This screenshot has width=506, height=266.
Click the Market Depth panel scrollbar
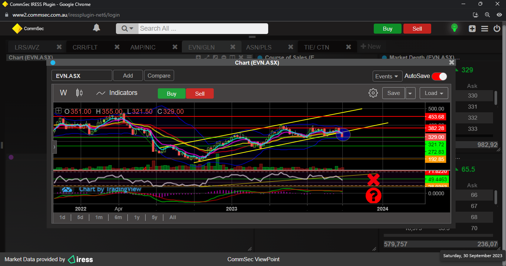point(496,97)
